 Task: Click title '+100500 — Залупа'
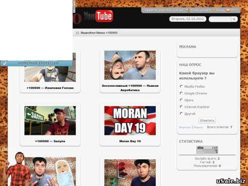tap(50, 141)
